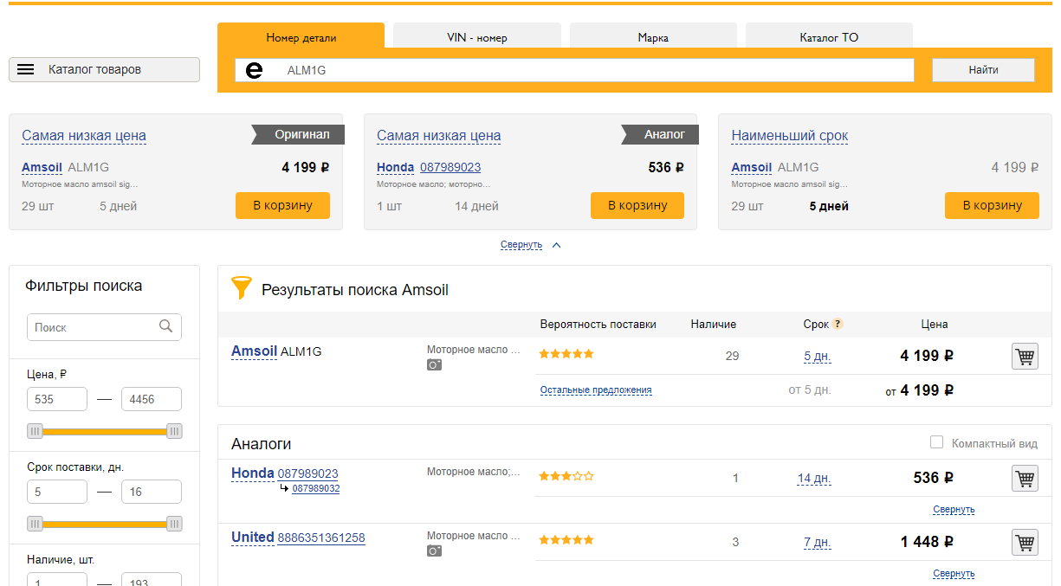
Task: Click three-star rating of Honda row
Action: click(566, 476)
